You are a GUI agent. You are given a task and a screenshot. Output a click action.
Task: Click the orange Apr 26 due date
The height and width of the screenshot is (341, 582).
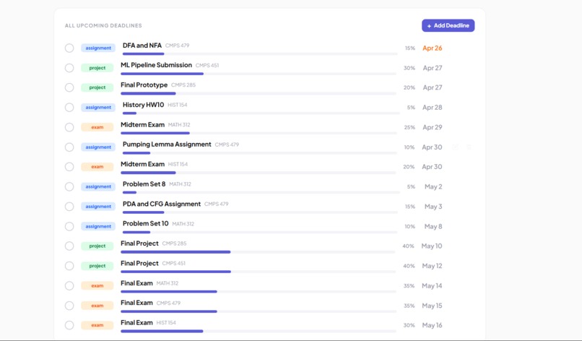(433, 48)
